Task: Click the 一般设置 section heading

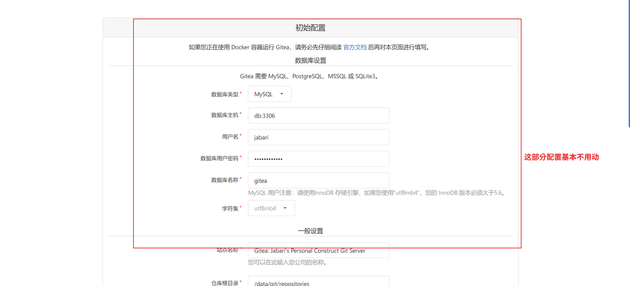Action: (310, 231)
